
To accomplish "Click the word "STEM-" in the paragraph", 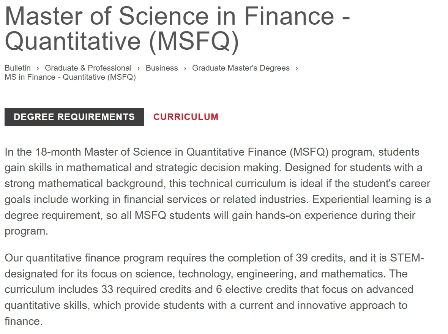I will (x=407, y=258).
